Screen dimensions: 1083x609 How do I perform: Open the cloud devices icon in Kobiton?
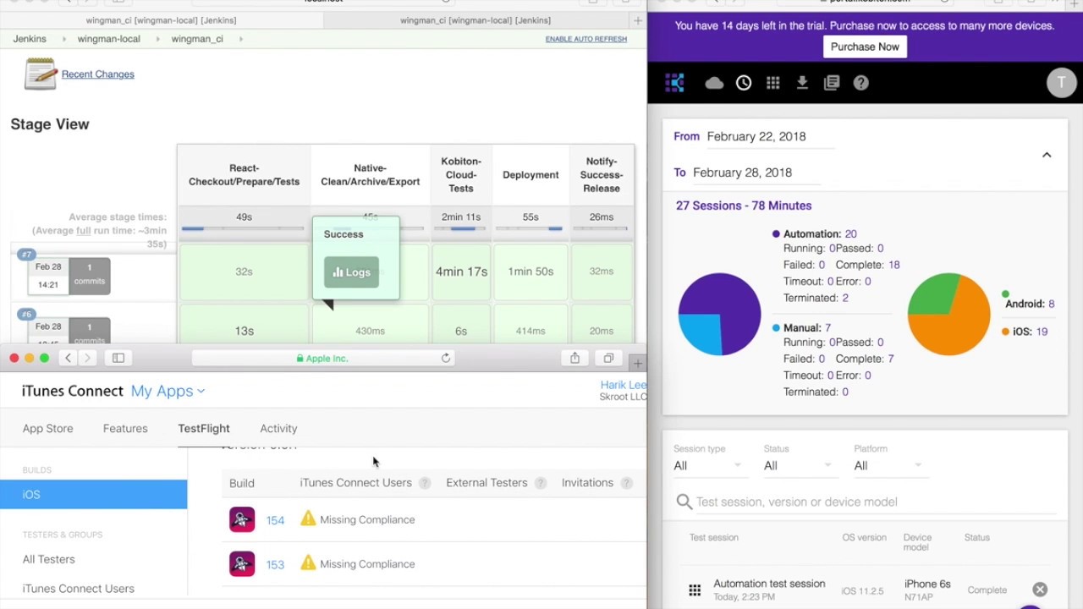[714, 83]
